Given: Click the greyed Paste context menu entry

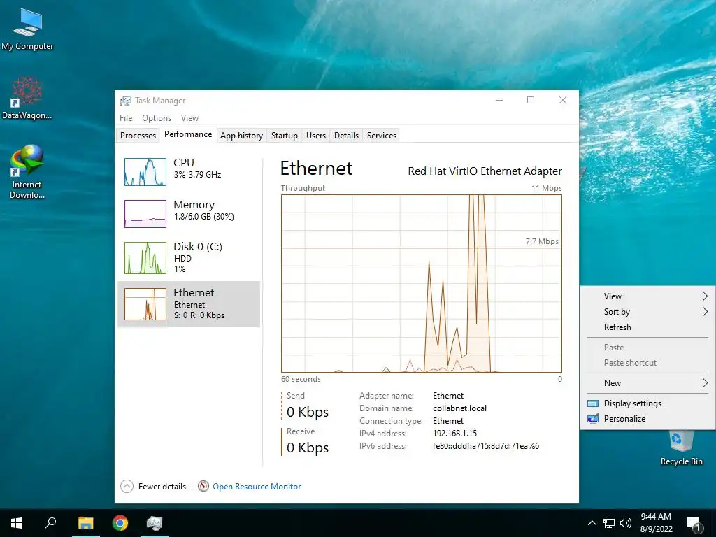Looking at the screenshot, I should 647,347.
